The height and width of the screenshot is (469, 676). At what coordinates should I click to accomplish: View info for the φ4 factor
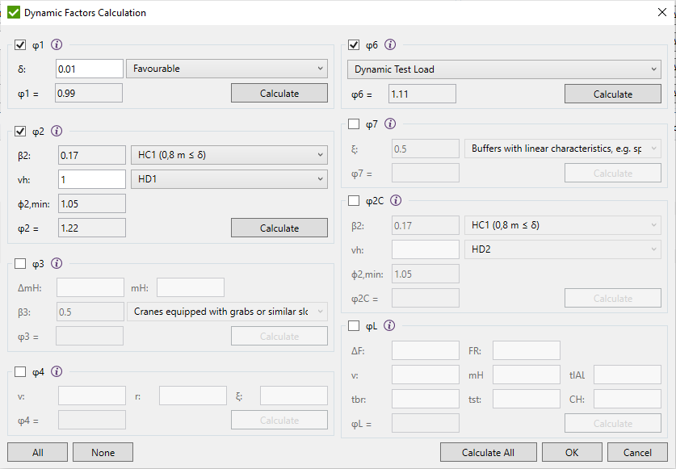(56, 372)
